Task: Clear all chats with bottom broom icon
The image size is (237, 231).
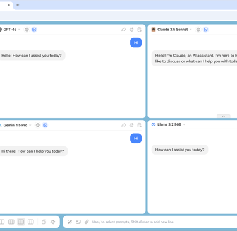Action: [x=53, y=222]
